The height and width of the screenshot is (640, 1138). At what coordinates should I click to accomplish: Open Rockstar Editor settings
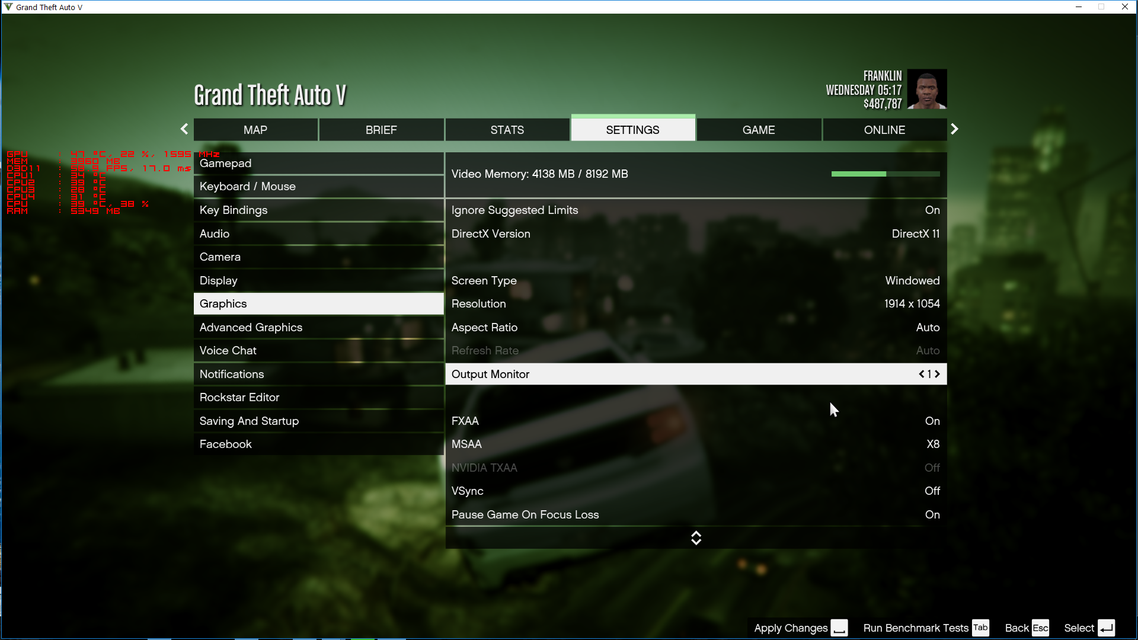(x=318, y=398)
